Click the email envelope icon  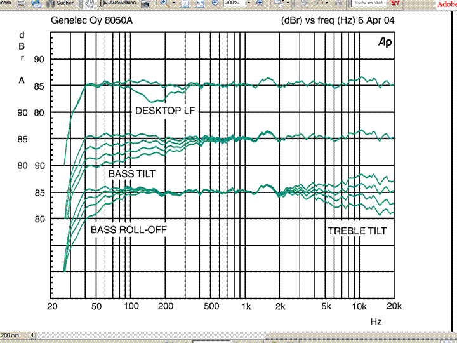pyautogui.click(x=35, y=3)
